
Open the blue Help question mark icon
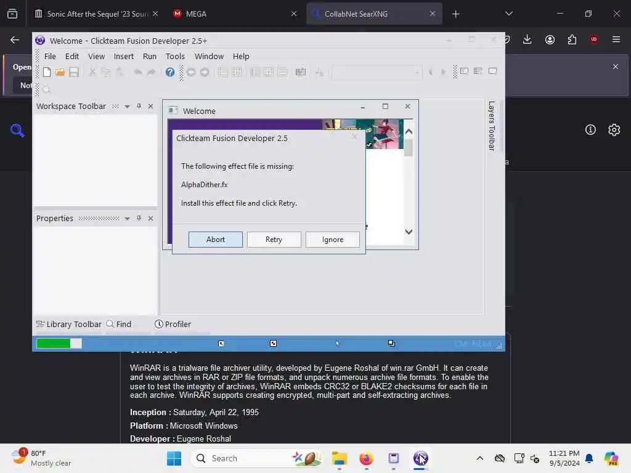pos(170,72)
